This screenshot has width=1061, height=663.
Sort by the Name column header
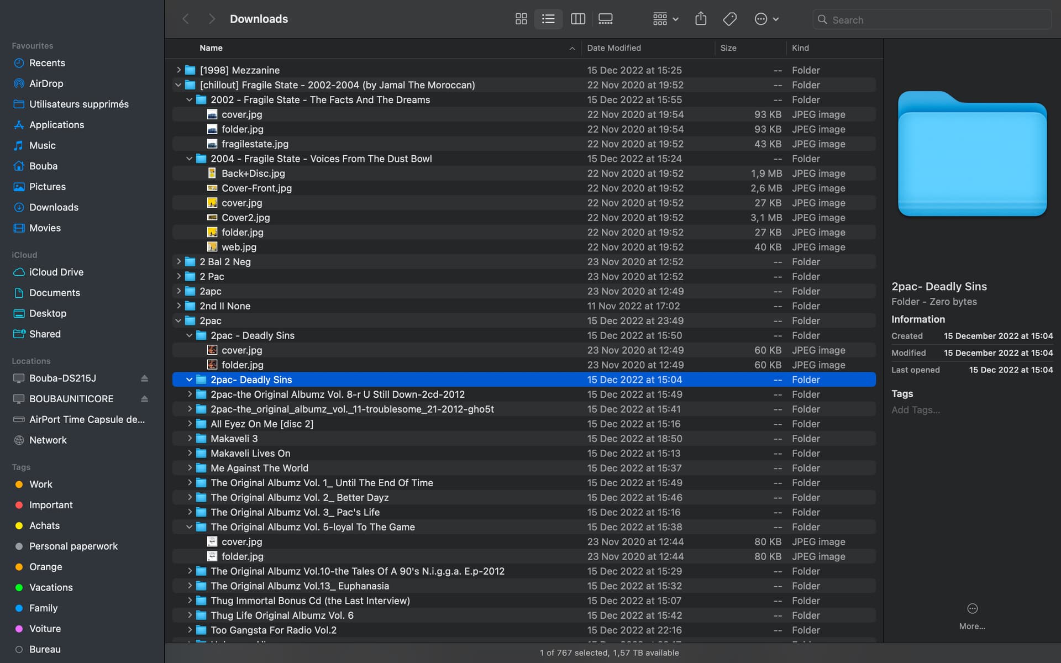coord(211,48)
